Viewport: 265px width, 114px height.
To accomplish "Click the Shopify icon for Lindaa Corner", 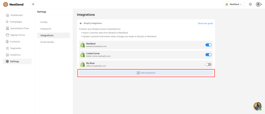I will [x=83, y=55].
